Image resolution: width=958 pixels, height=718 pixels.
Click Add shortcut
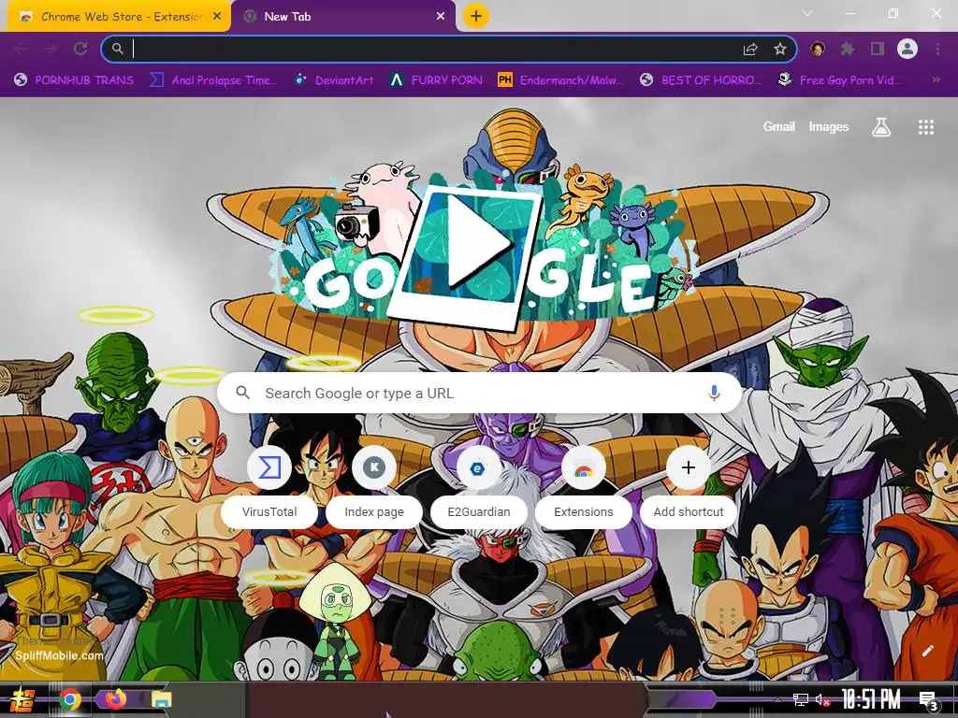pos(689,488)
